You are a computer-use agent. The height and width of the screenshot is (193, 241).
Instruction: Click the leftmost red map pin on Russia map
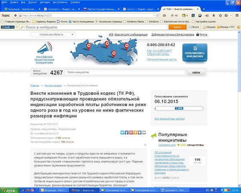pos(88,46)
